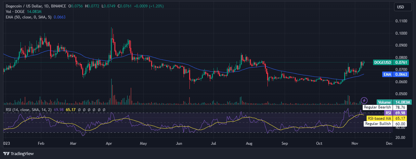Click the Jun label on time axis
This screenshot has width=416, height=159.
point(179,143)
